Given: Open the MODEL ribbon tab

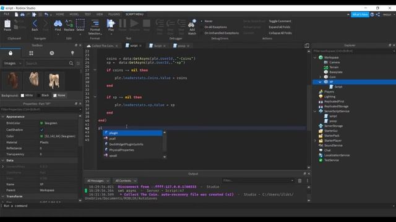Looking at the screenshot, I should (74, 14).
